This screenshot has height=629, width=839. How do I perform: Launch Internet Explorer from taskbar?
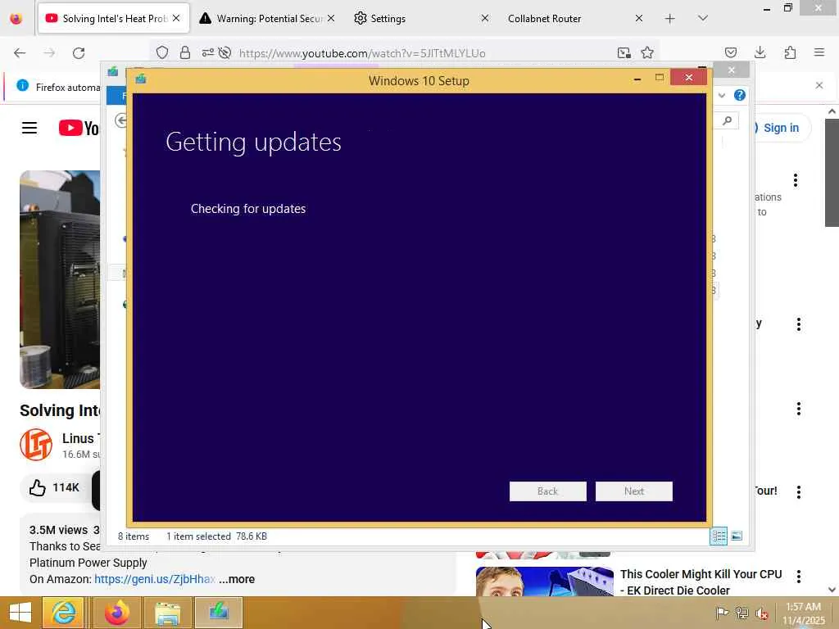pyautogui.click(x=63, y=613)
